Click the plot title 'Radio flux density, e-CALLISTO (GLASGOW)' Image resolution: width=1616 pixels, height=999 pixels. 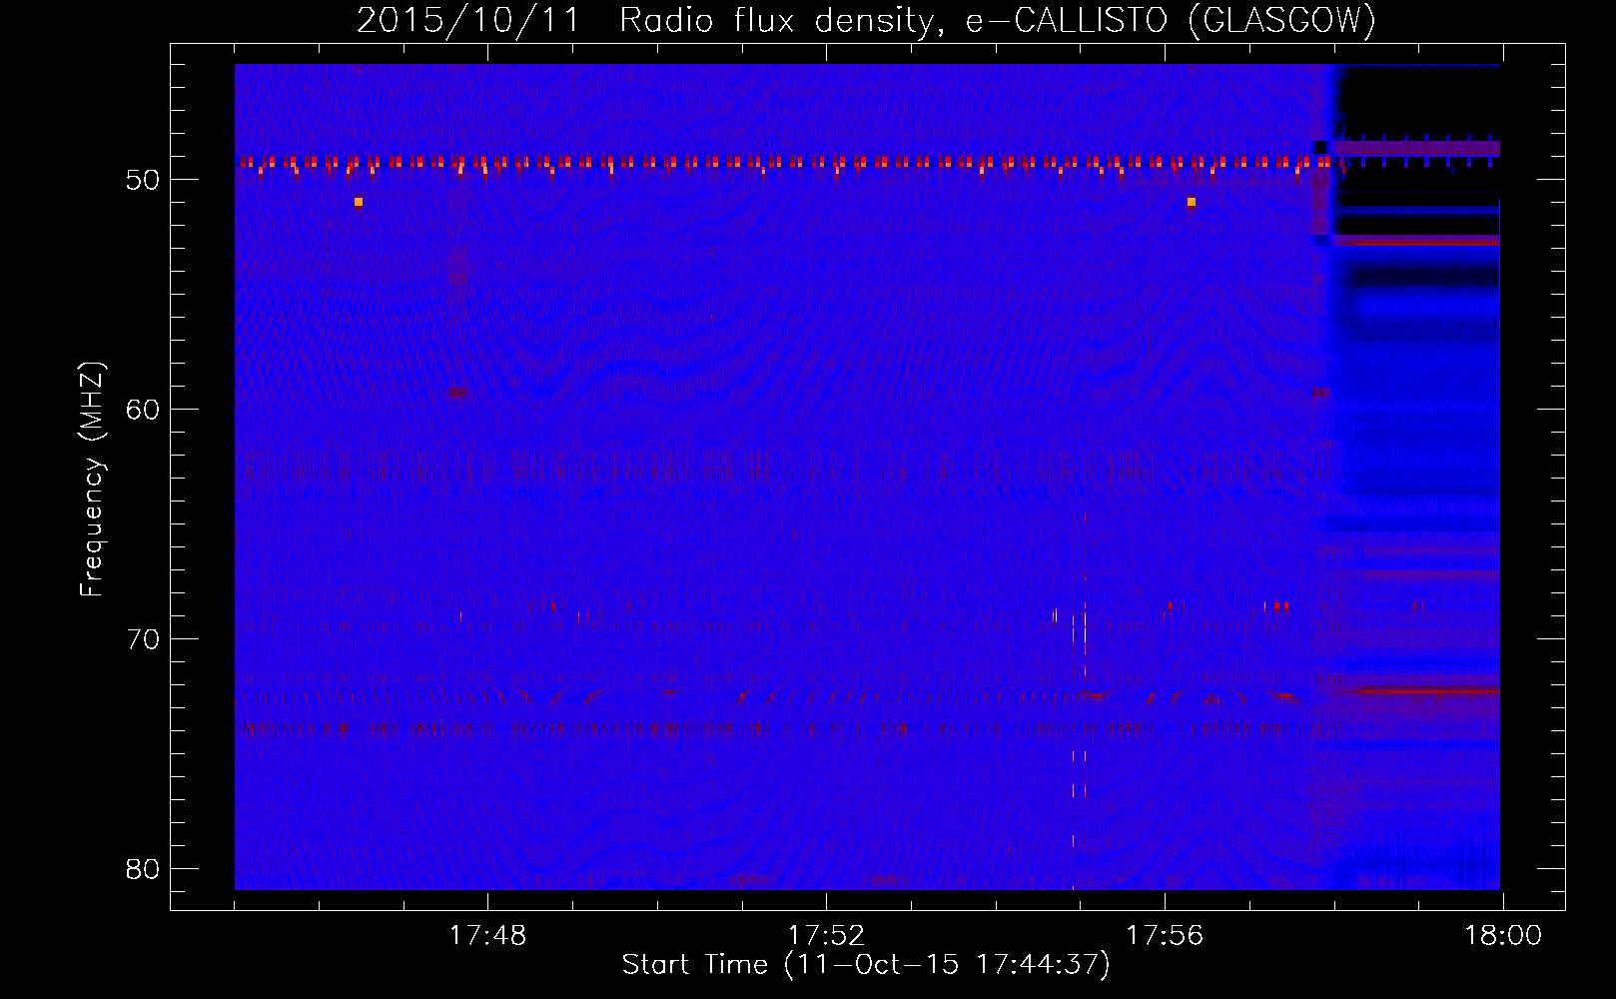point(998,20)
